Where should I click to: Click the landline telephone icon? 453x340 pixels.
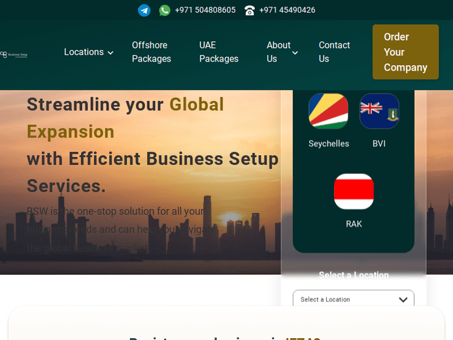coord(249,10)
